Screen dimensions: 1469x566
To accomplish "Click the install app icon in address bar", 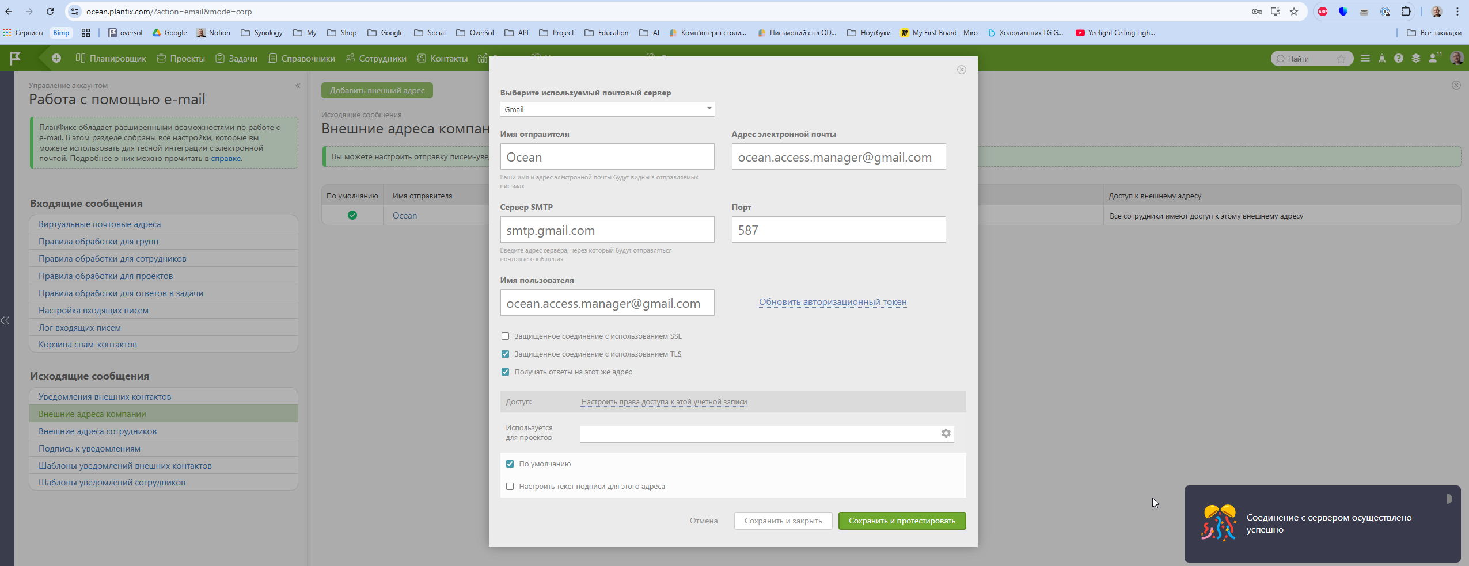I will [x=1276, y=12].
